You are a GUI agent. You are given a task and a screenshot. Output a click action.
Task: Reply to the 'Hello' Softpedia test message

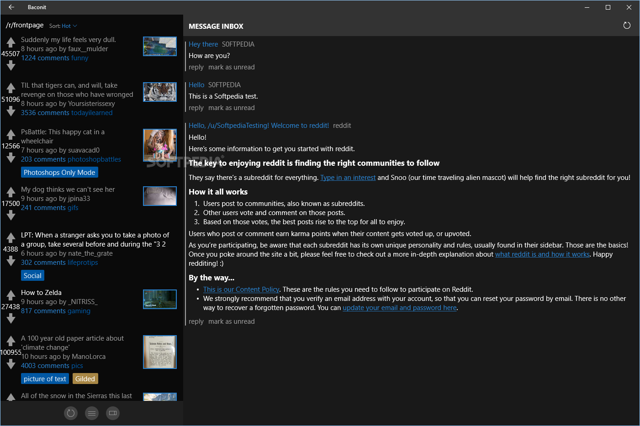pos(196,108)
